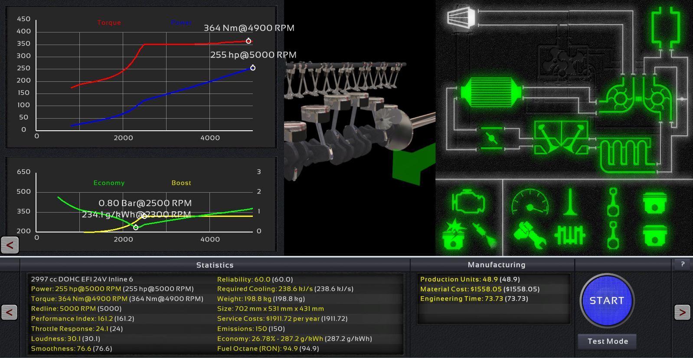Viewport: 693px width, 358px height.
Task: Click the air filter intake icon
Action: coord(461,18)
